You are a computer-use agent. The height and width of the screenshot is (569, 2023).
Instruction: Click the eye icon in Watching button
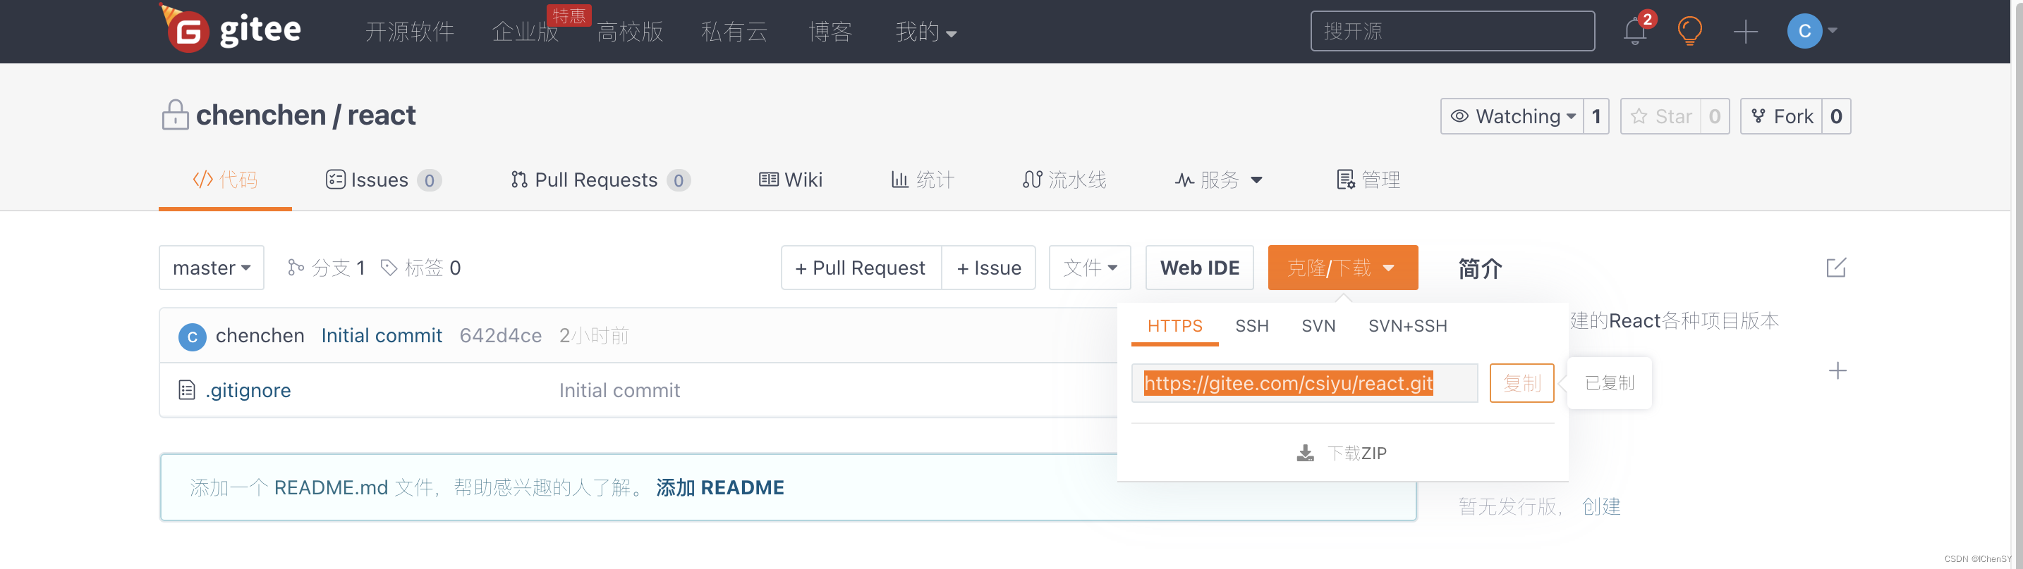coord(1459,116)
